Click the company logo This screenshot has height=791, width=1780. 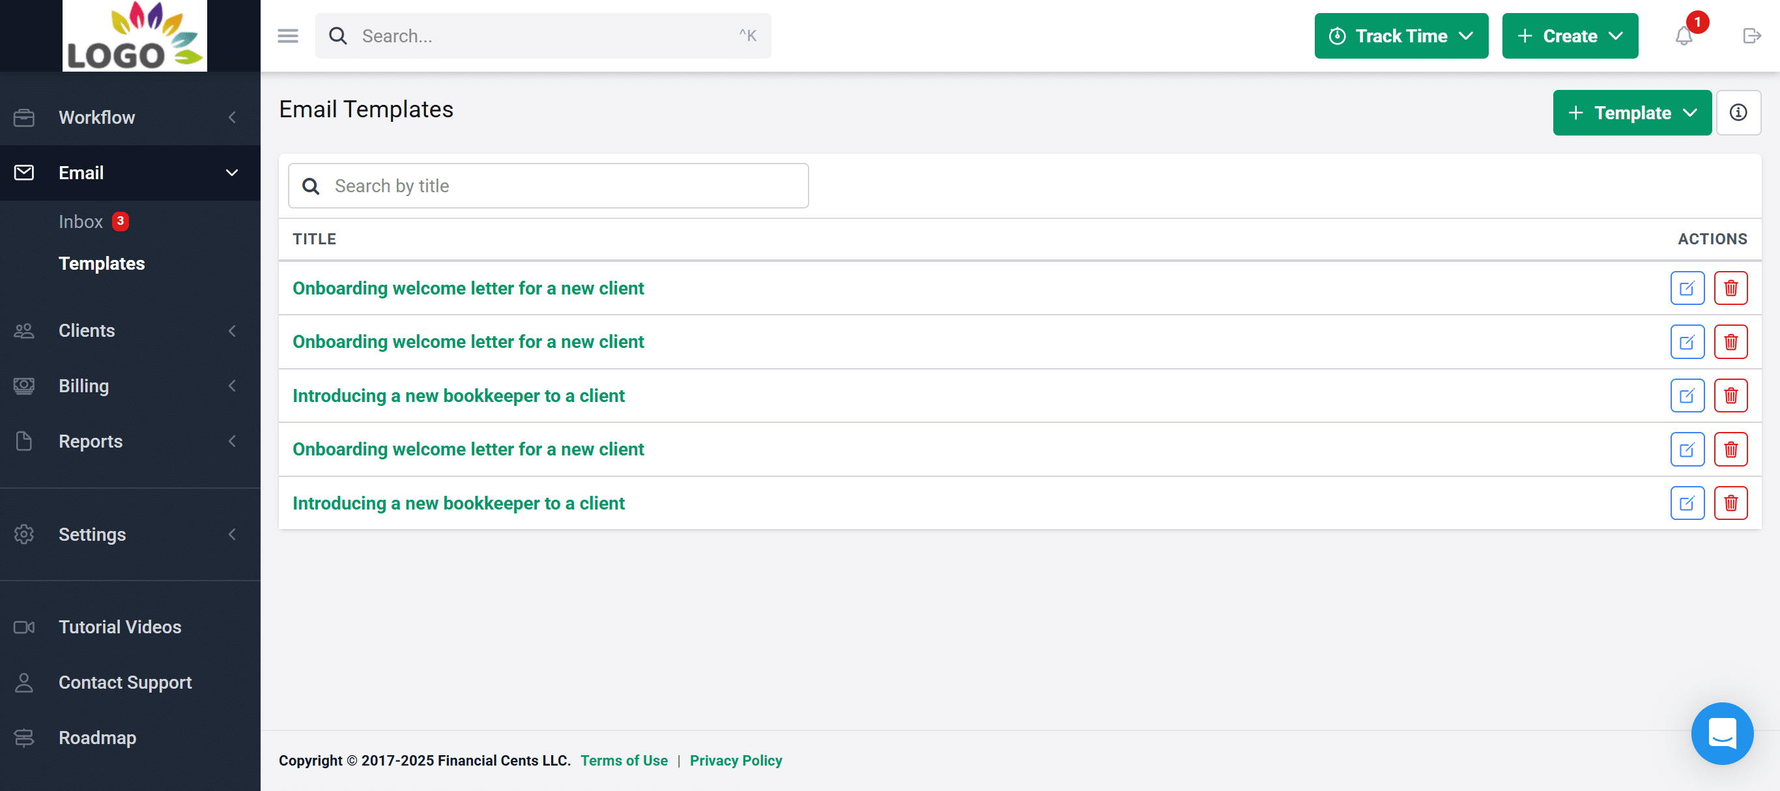point(135,36)
